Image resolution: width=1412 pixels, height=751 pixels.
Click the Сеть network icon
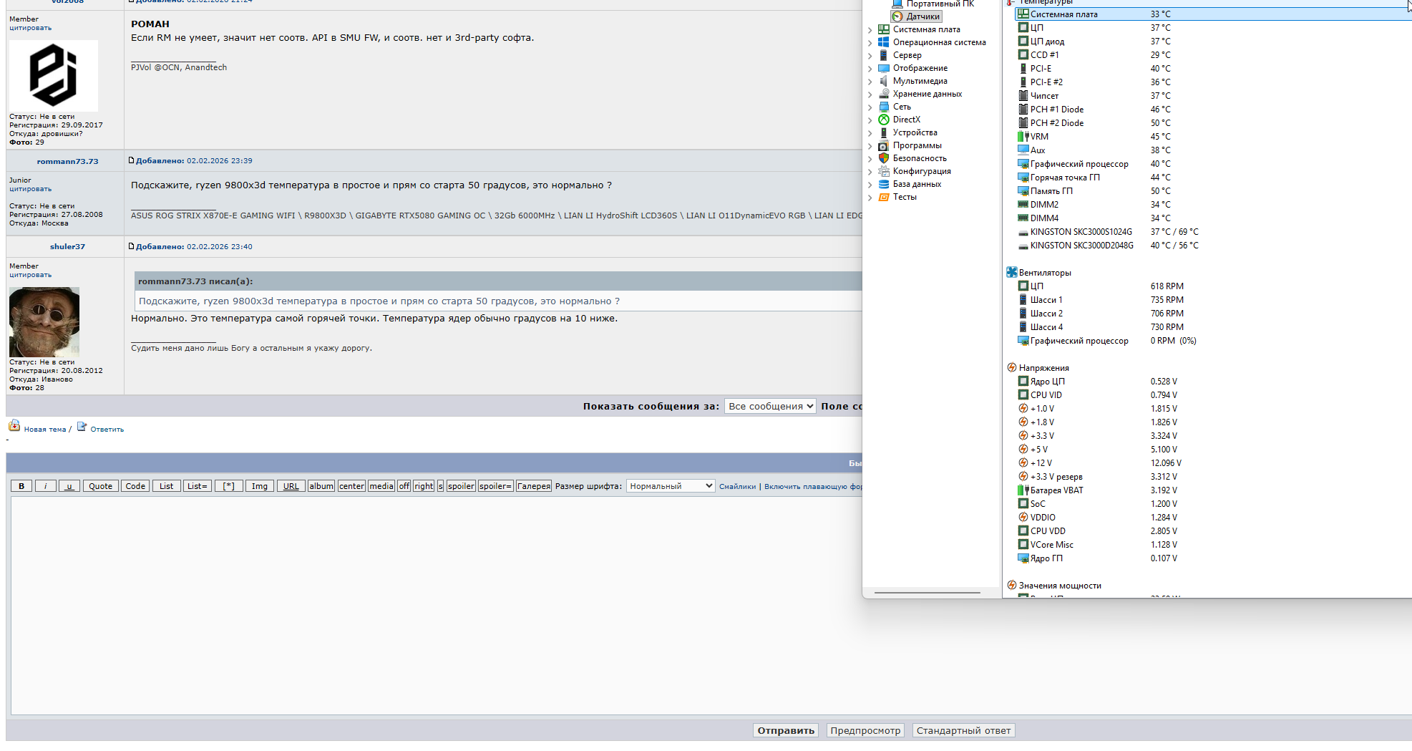[884, 107]
